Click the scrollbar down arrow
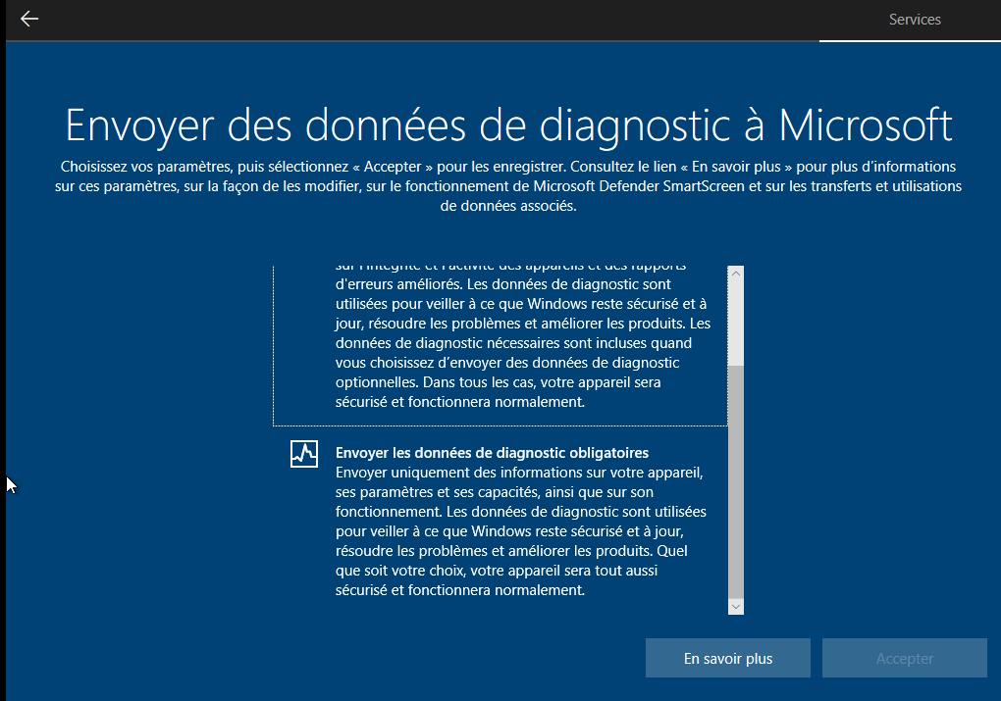The height and width of the screenshot is (701, 1001). [x=735, y=607]
